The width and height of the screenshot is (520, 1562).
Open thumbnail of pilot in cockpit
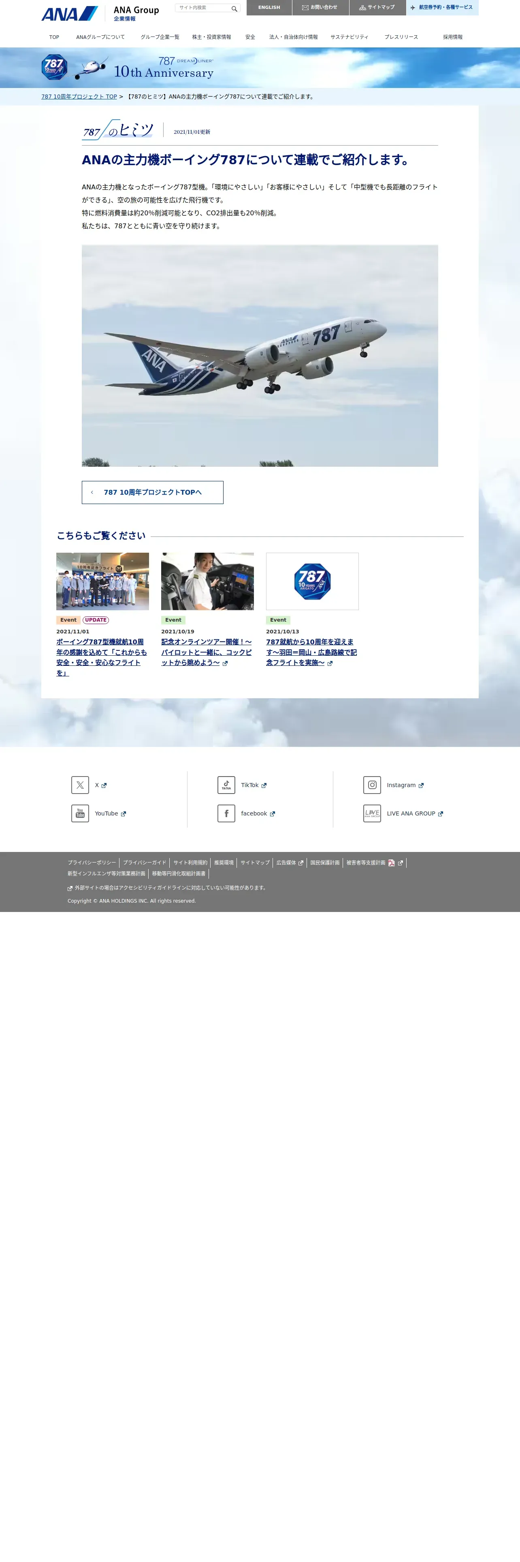coord(207,581)
